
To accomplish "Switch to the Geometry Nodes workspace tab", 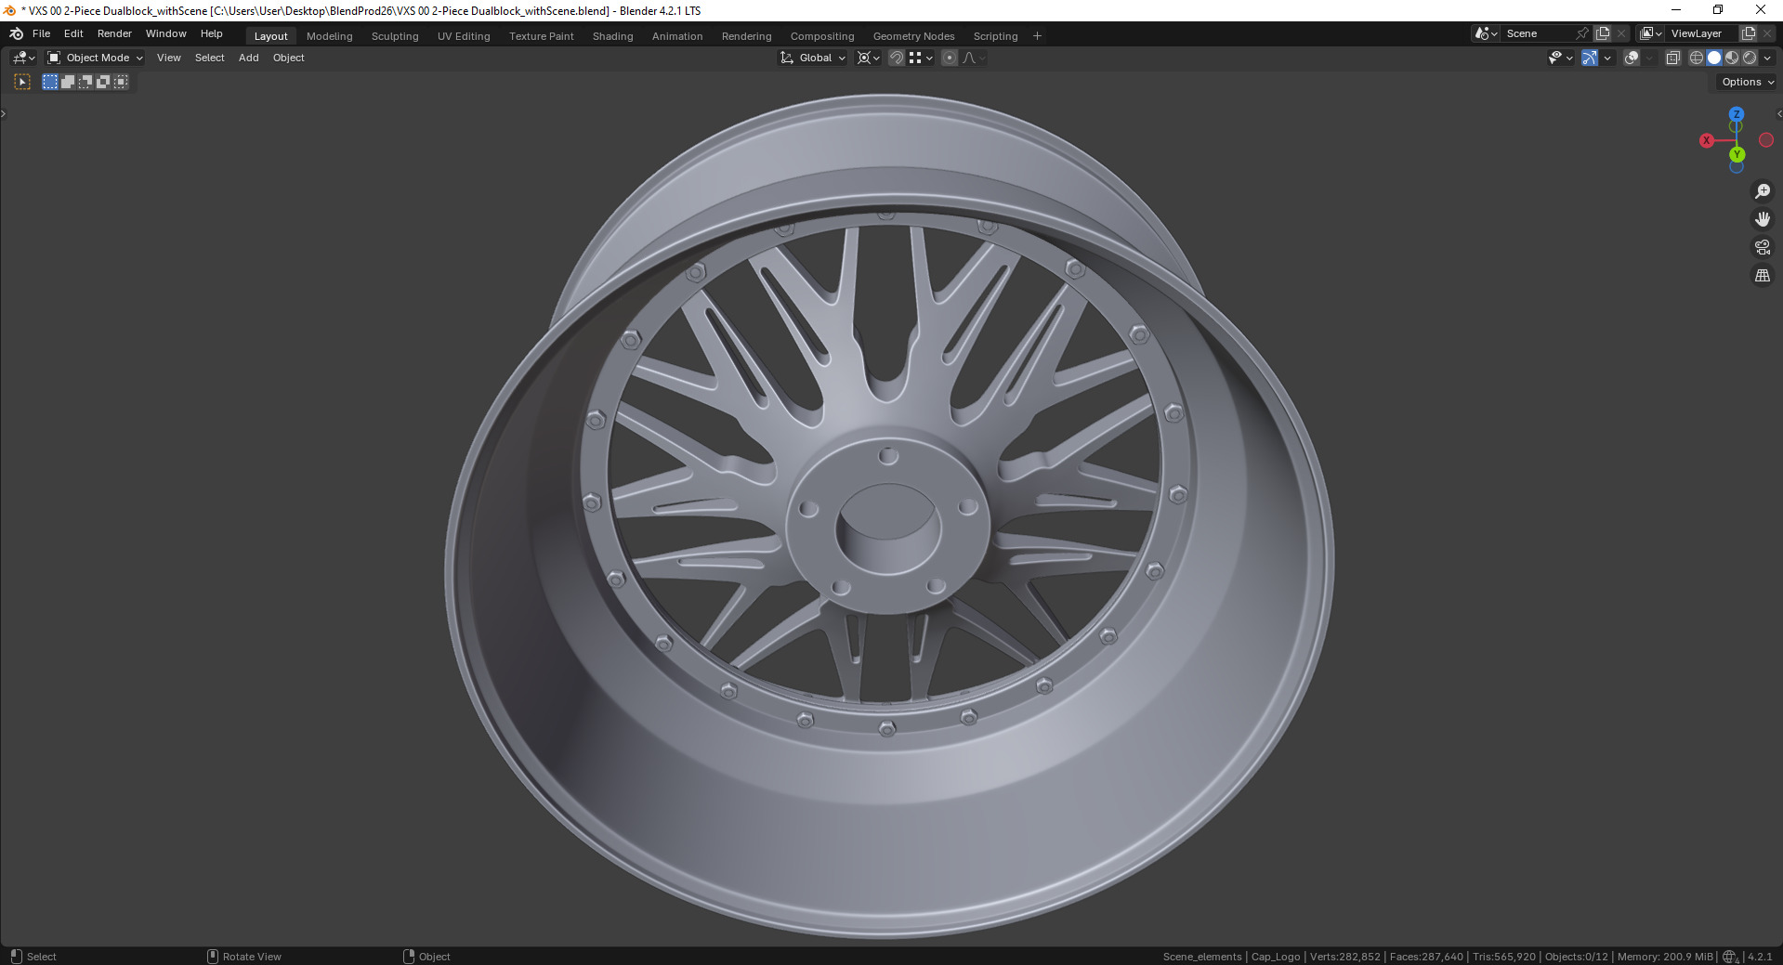I will coord(913,36).
